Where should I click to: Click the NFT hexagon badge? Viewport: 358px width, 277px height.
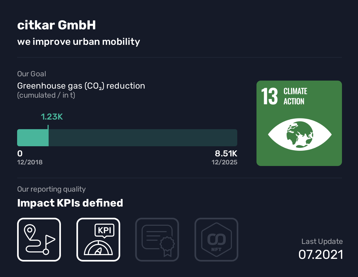coord(216,239)
